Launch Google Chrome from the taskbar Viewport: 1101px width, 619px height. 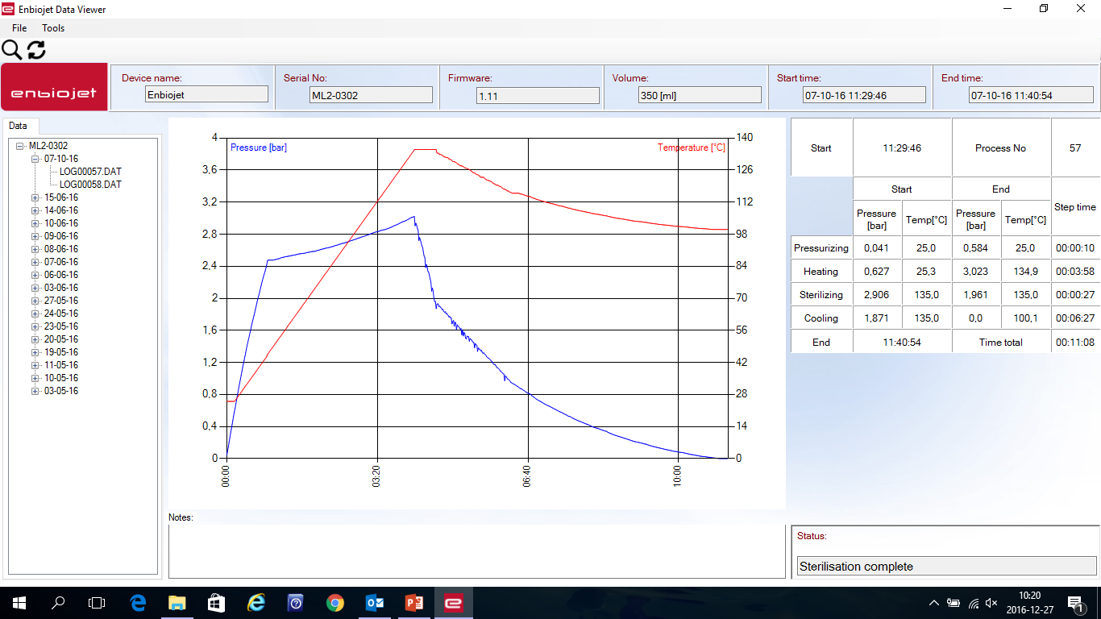tap(335, 602)
